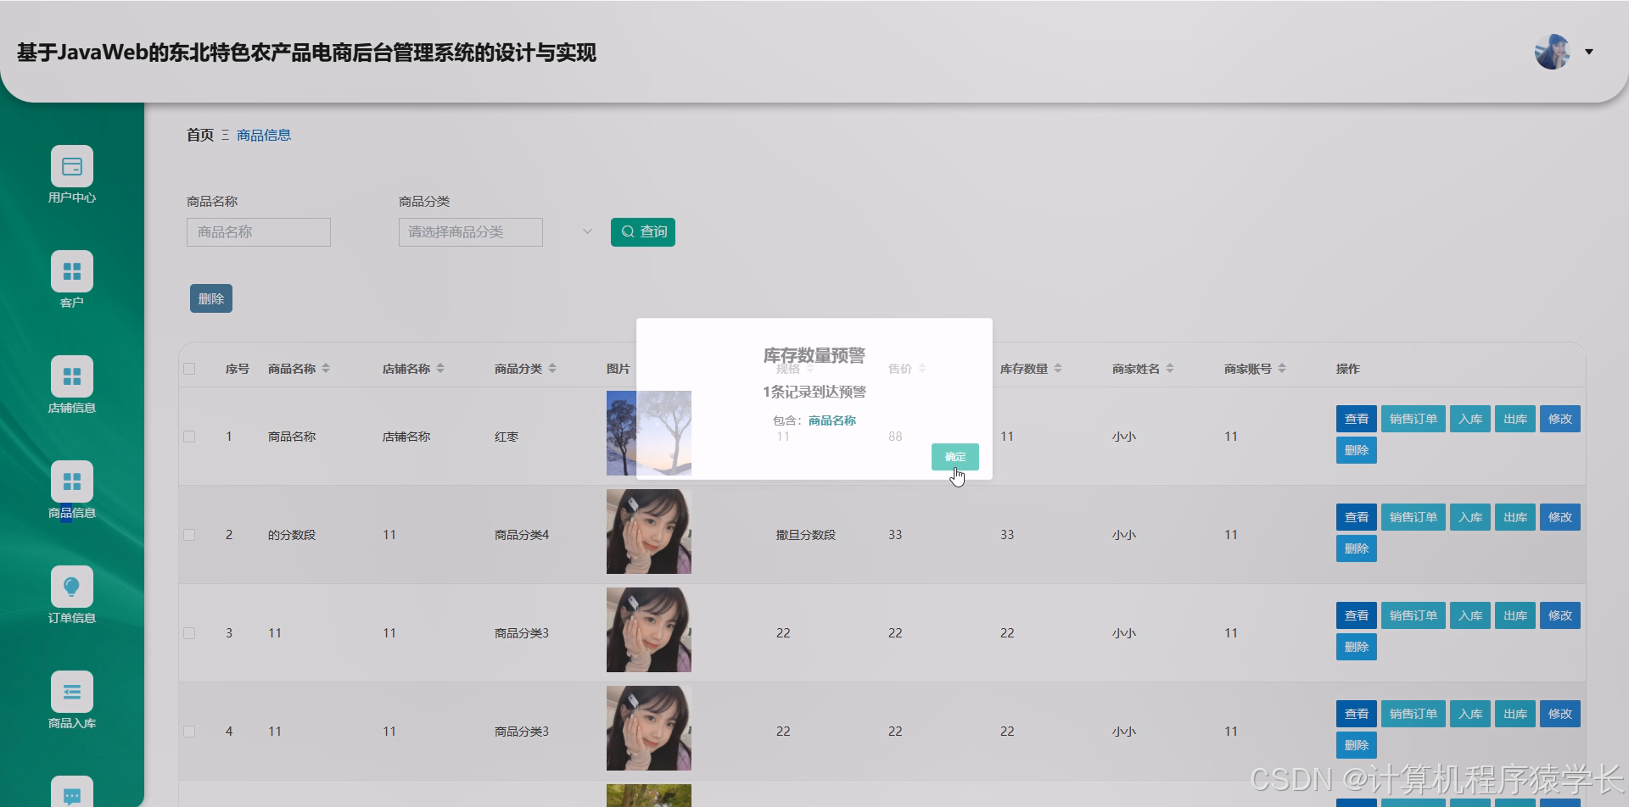
Task: Click the user avatar in the header
Action: coord(1553,52)
